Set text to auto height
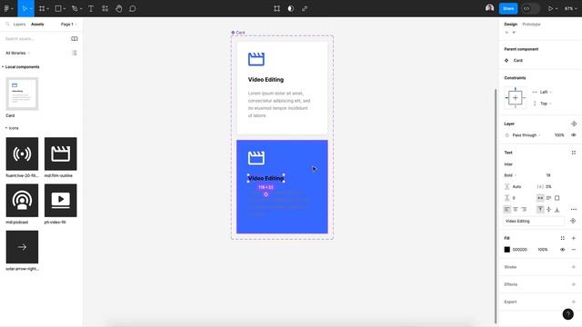The width and height of the screenshot is (582, 327). coord(548,198)
